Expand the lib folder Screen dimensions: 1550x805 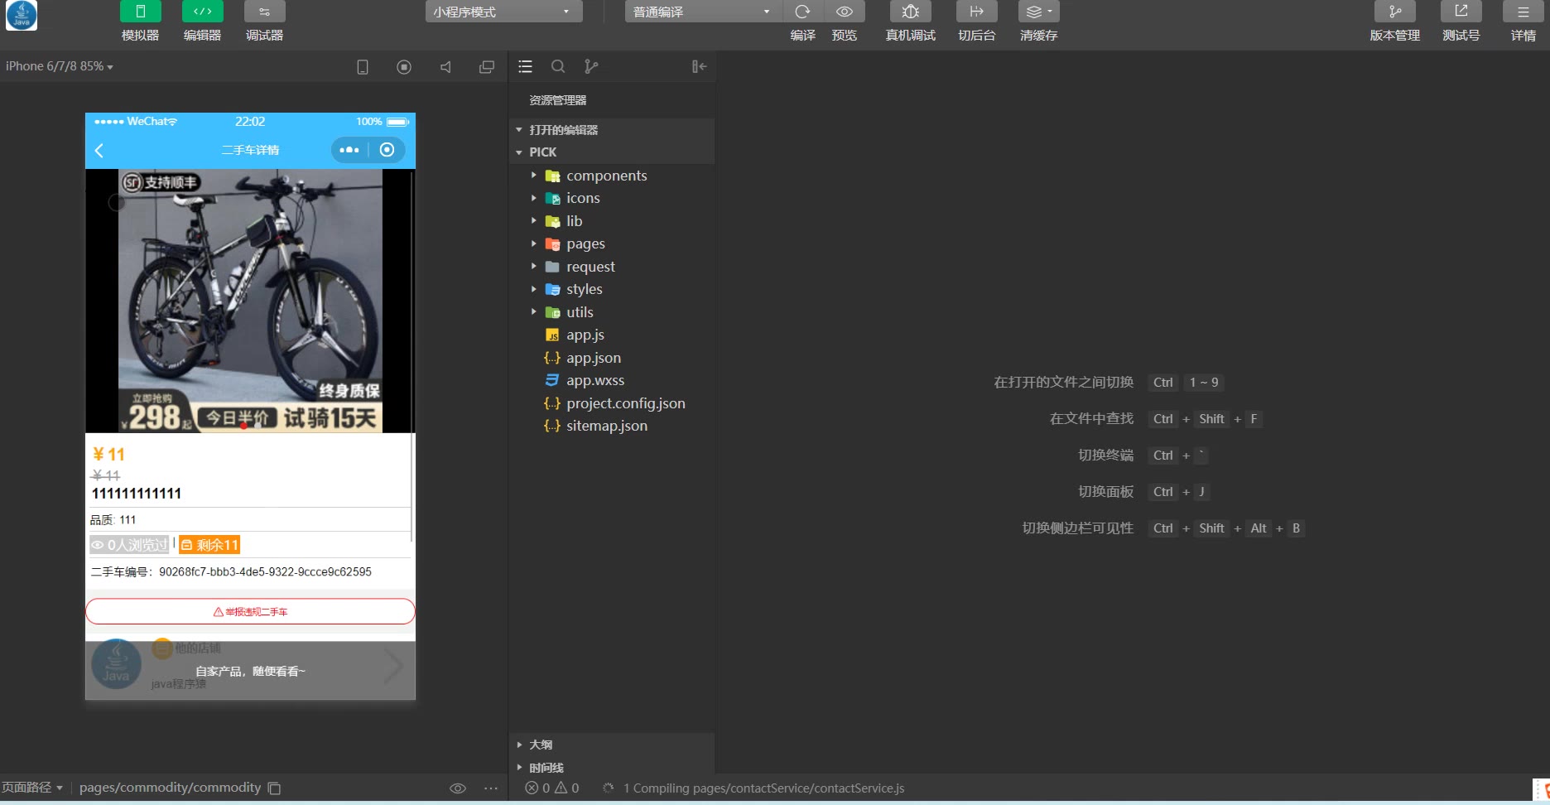point(612,221)
